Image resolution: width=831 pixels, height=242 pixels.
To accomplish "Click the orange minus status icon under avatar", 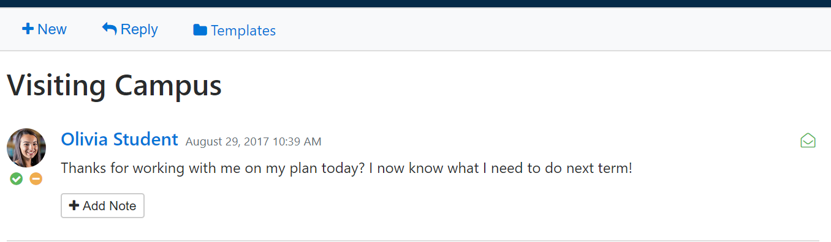I will tap(36, 179).
